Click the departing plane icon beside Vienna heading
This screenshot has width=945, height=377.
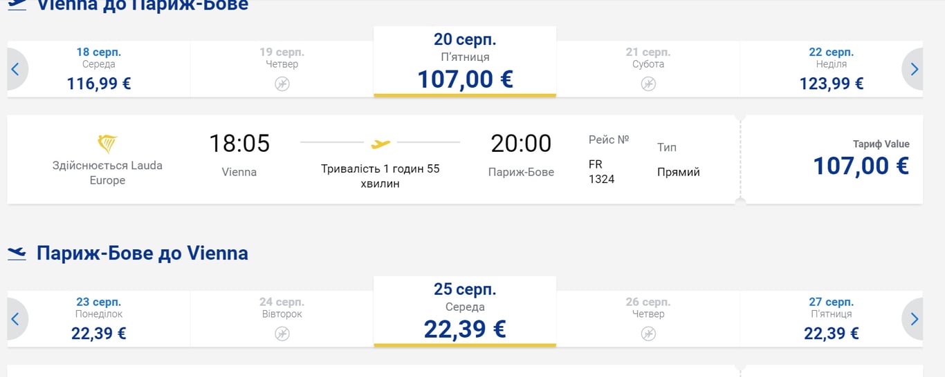(17, 4)
